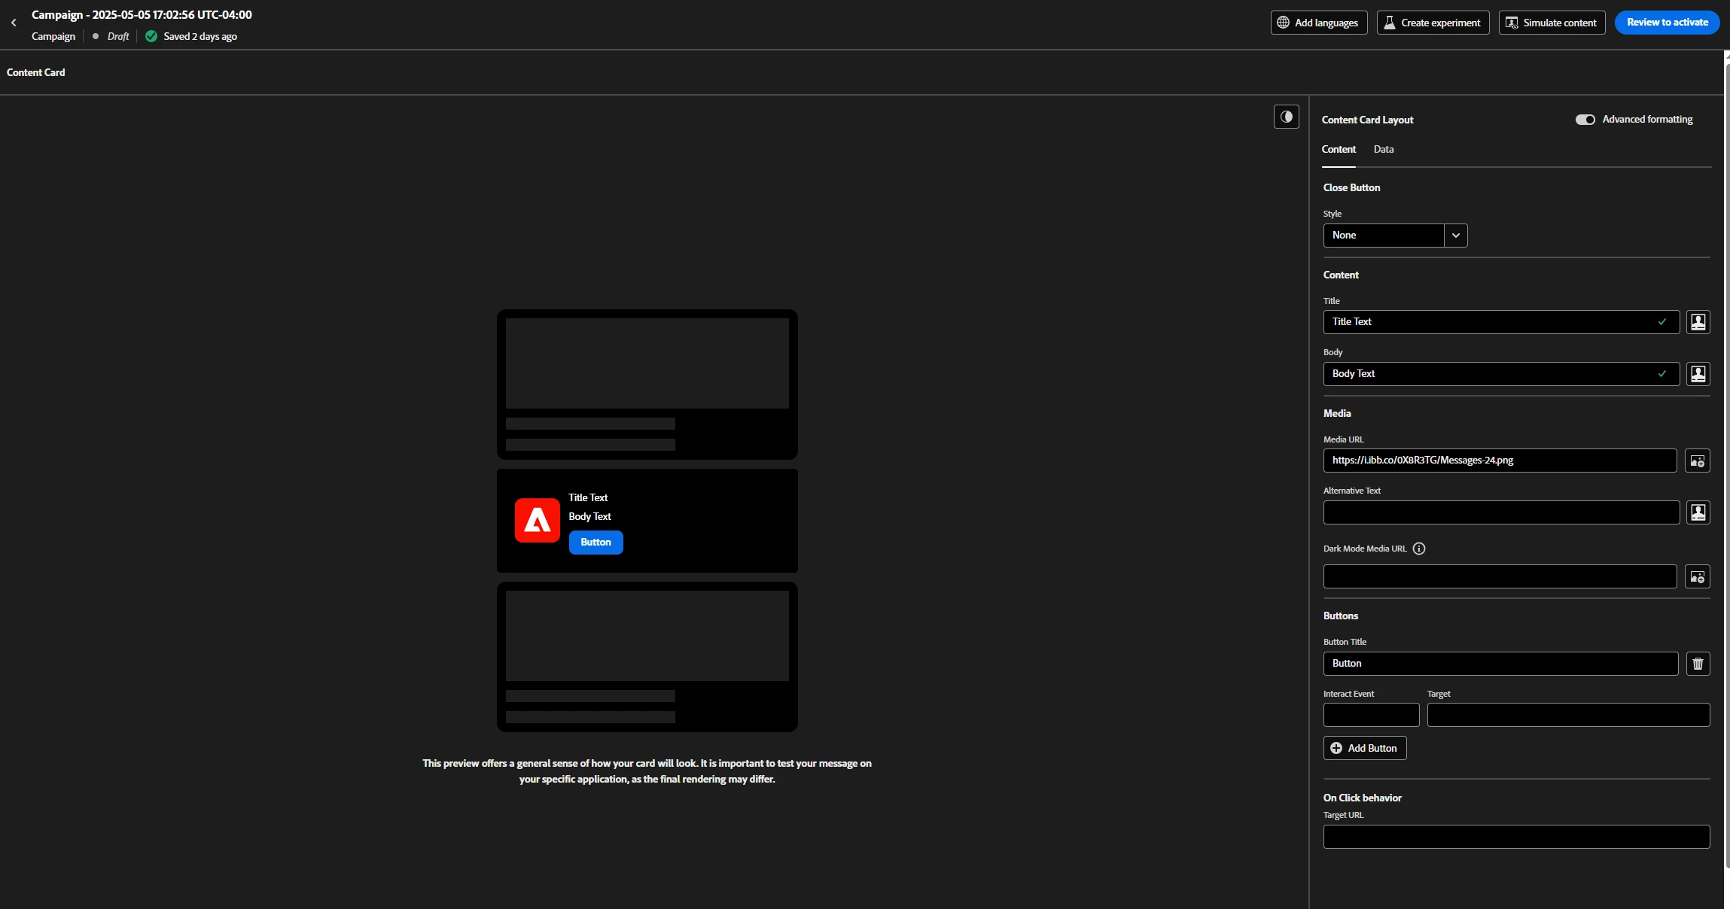
Task: Open personalization editor for Title field
Action: pos(1698,322)
